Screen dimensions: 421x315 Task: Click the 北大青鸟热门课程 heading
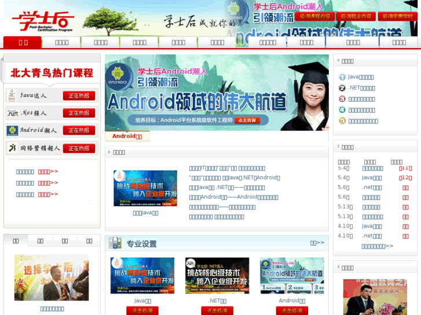pyautogui.click(x=52, y=73)
